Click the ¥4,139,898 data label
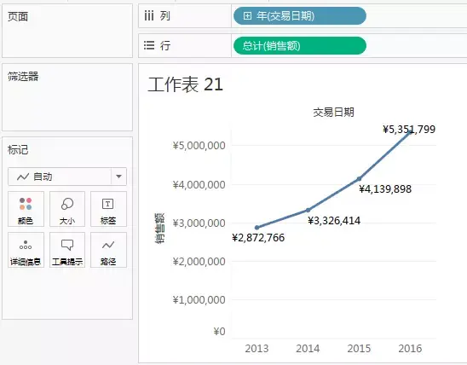This screenshot has width=467, height=365. point(385,189)
